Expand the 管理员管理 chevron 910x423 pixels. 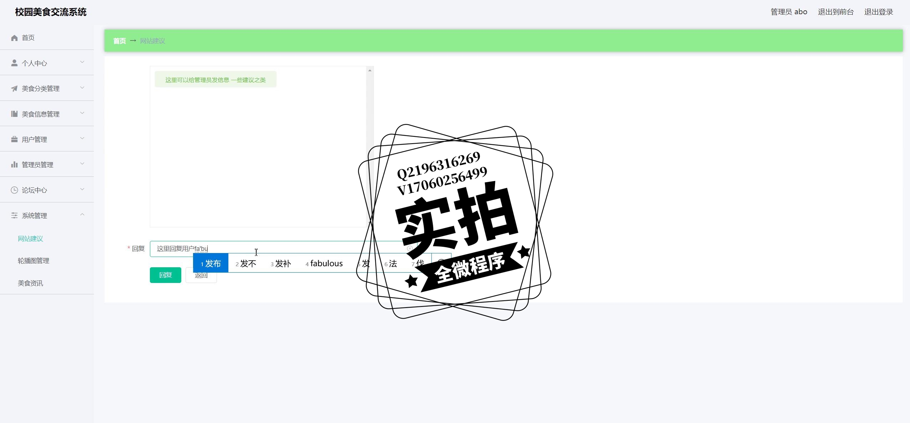[82, 164]
